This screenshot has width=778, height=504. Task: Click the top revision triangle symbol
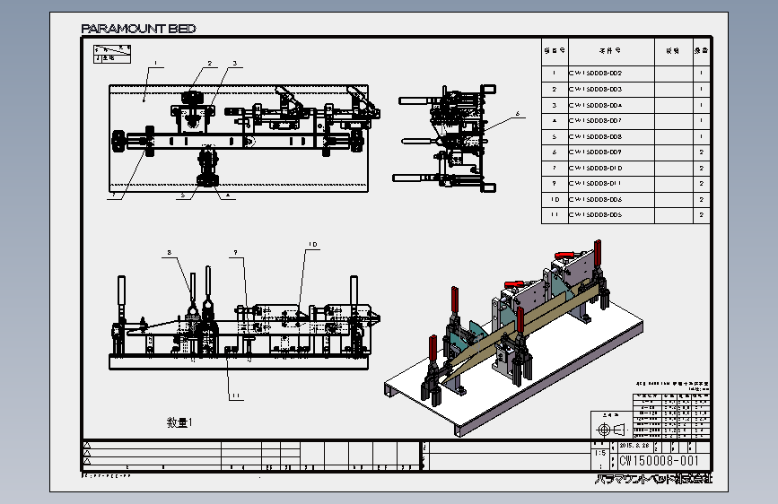tap(87, 445)
